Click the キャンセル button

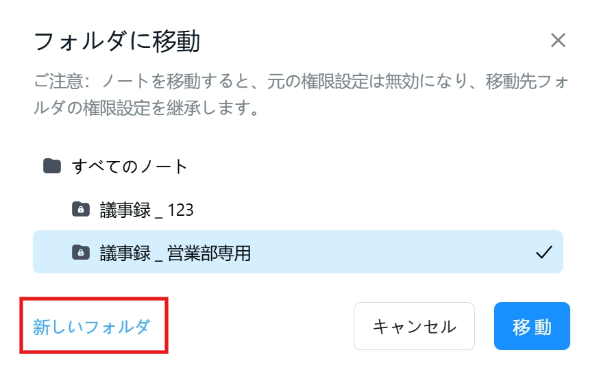pos(414,326)
